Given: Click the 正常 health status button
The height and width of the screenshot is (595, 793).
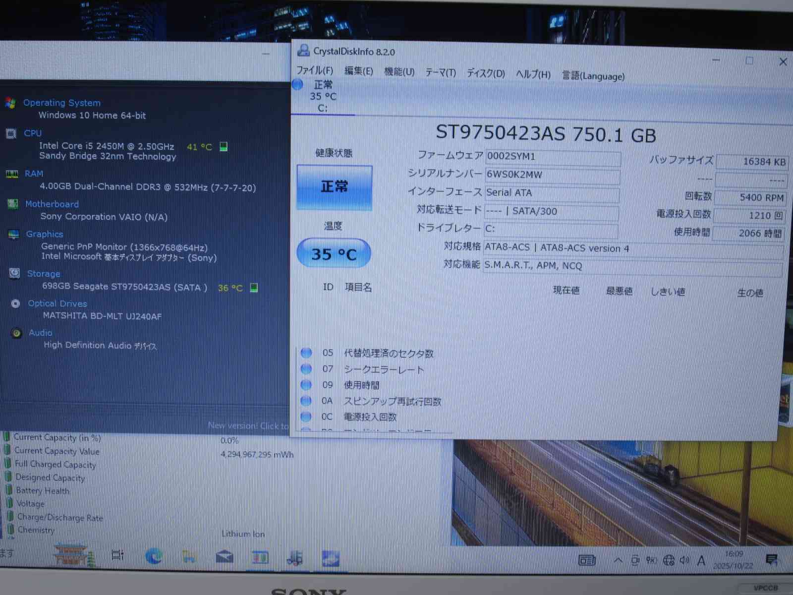Looking at the screenshot, I should tap(334, 187).
